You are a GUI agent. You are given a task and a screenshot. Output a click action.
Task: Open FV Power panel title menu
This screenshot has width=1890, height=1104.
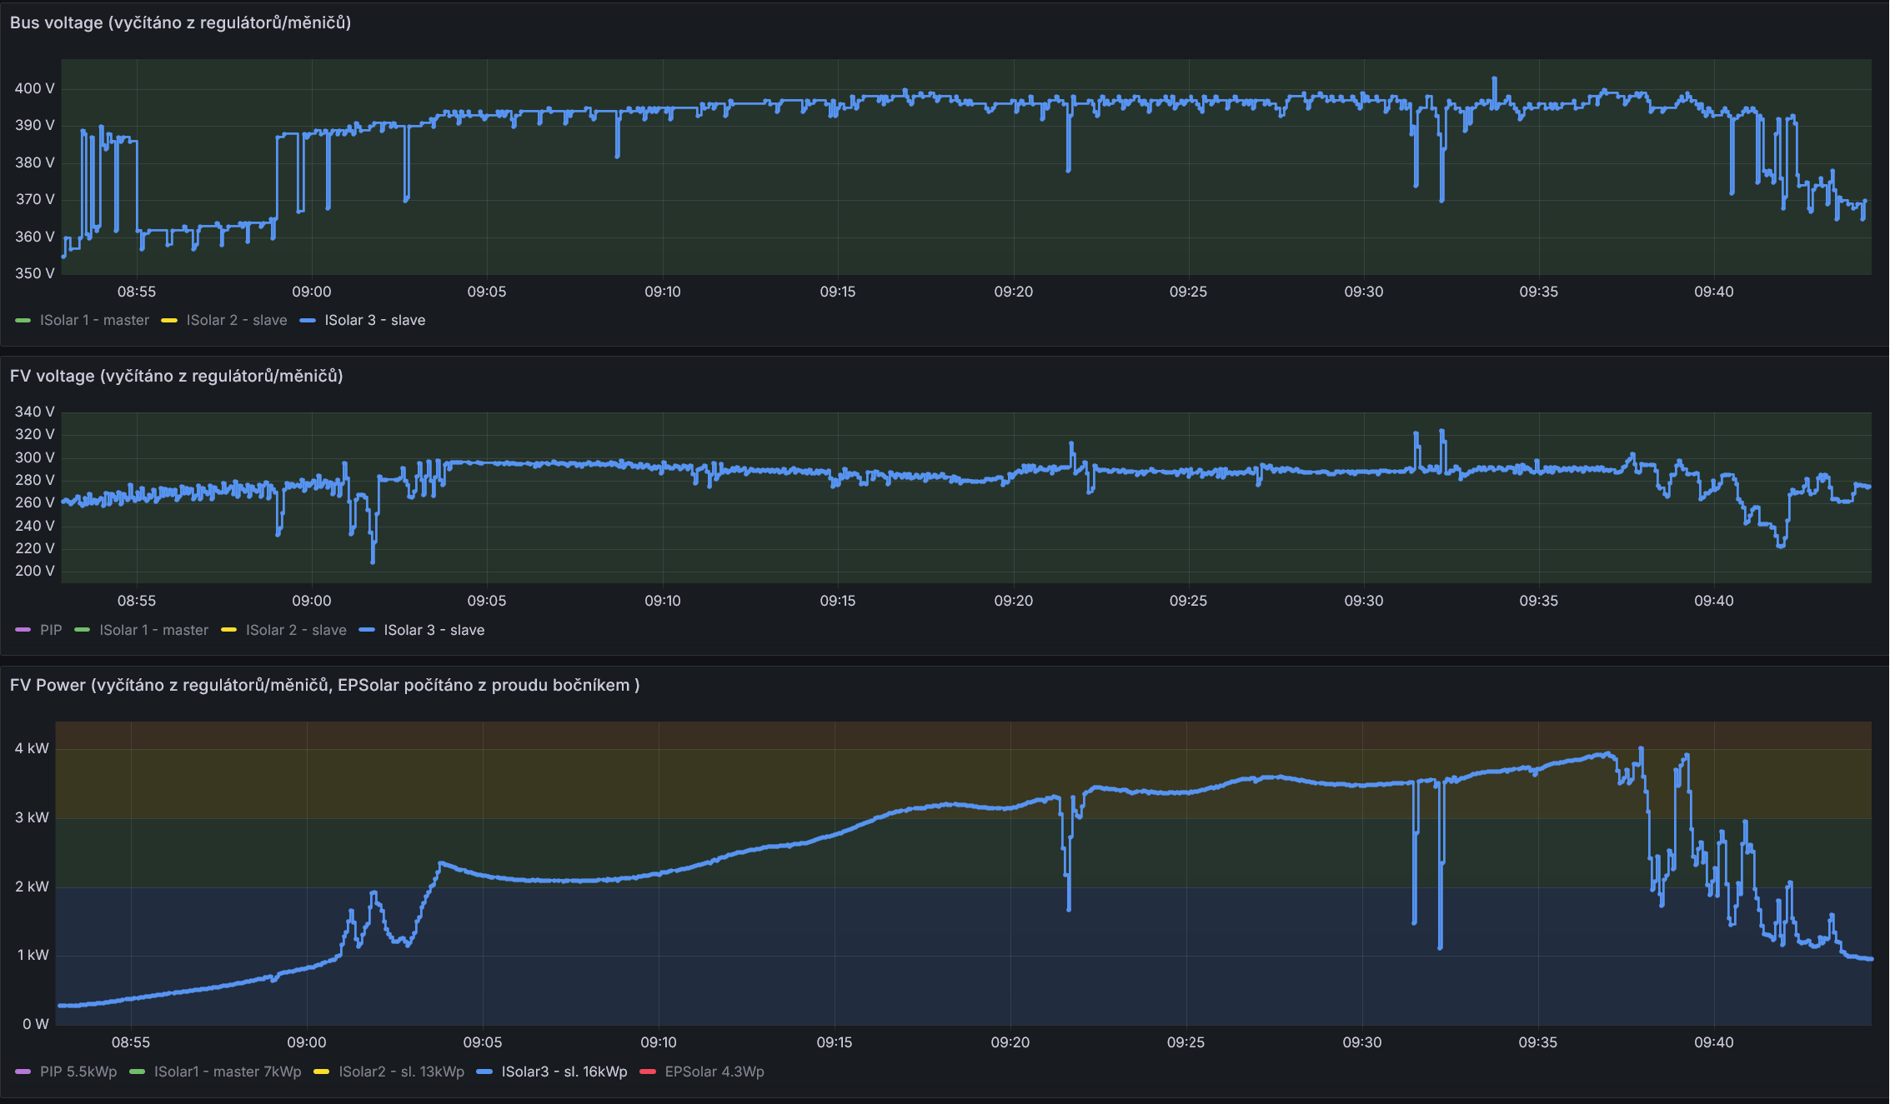[x=324, y=685]
